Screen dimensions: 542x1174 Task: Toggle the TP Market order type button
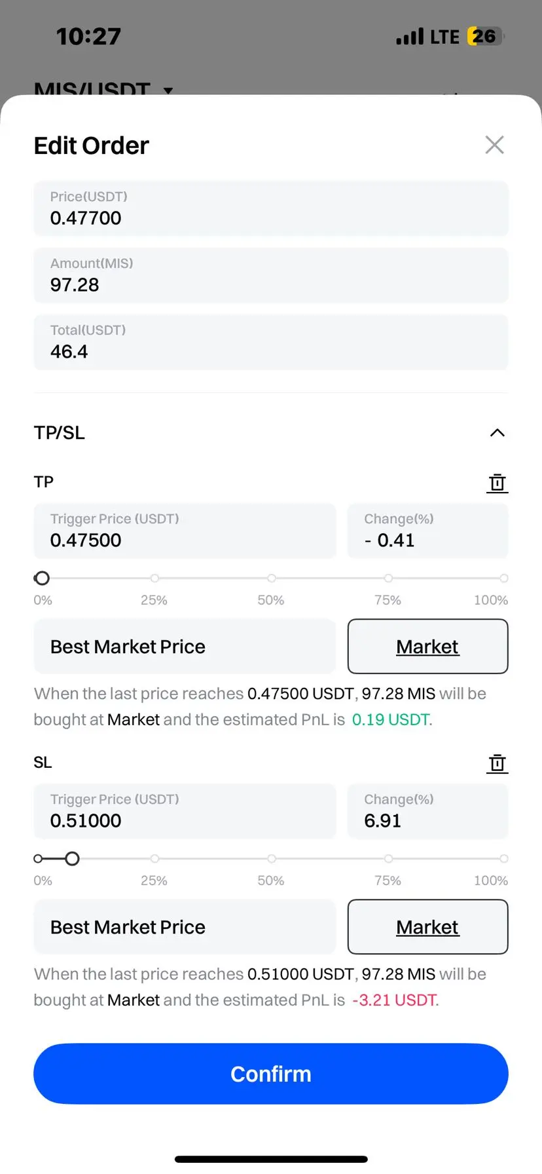coord(427,647)
